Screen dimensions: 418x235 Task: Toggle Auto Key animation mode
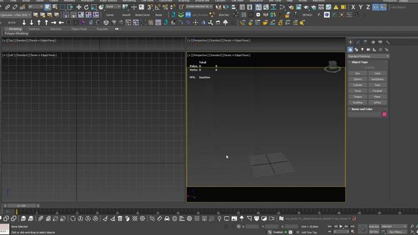point(374,227)
